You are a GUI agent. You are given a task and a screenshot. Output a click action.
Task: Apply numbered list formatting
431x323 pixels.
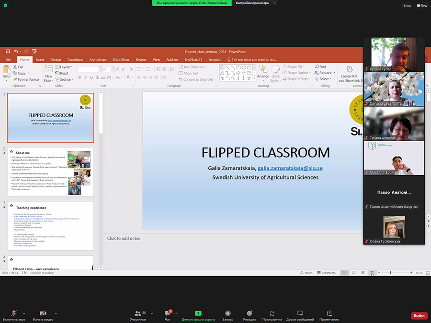tap(148, 69)
